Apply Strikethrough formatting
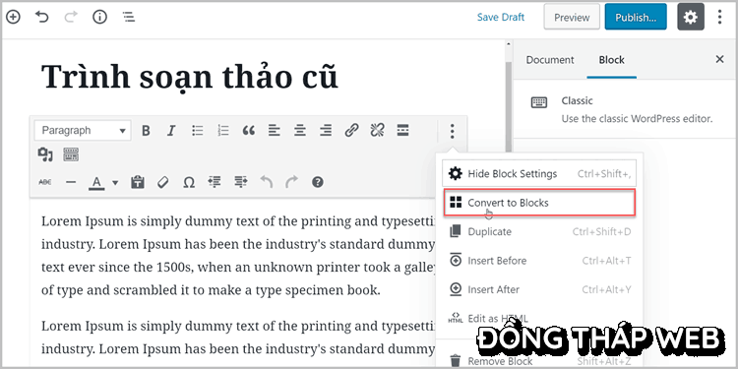This screenshot has width=738, height=369. [45, 182]
